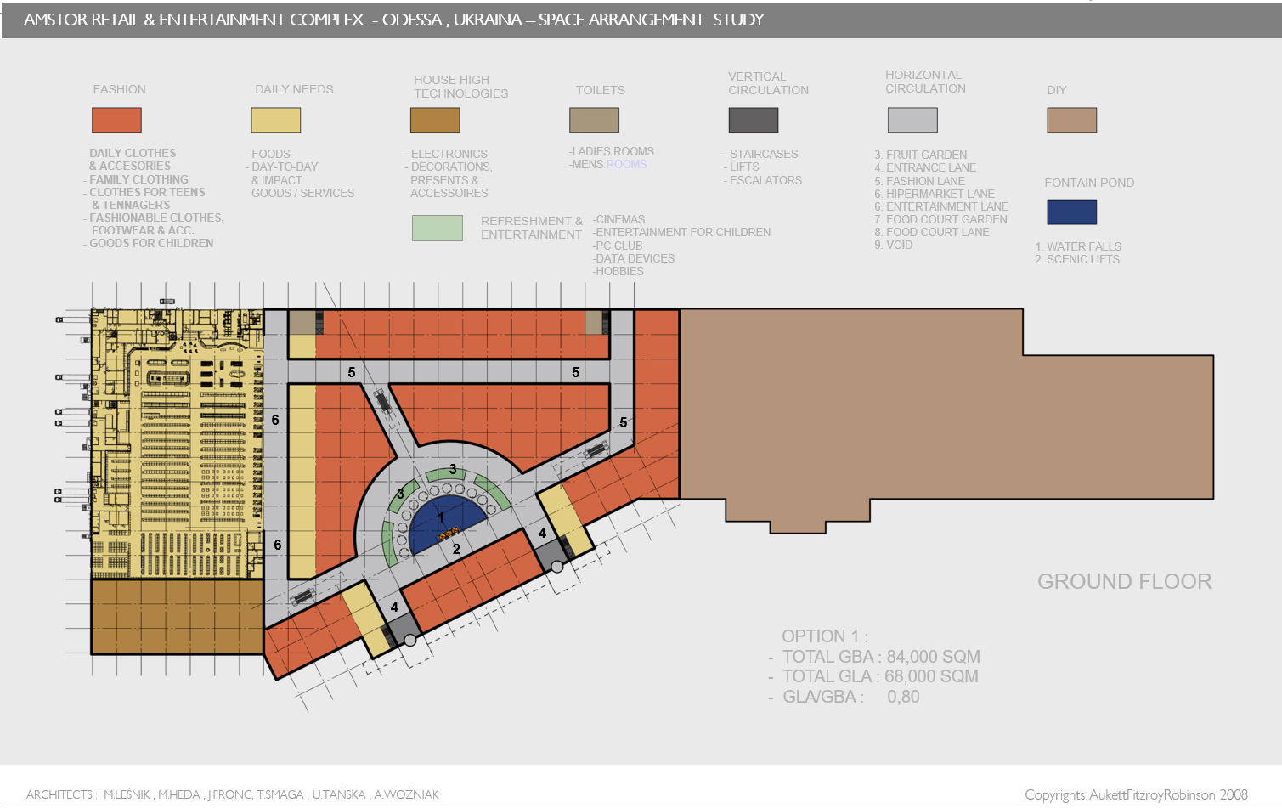Click '6. ENTERTAINMENT LANE' legend entry

[941, 206]
